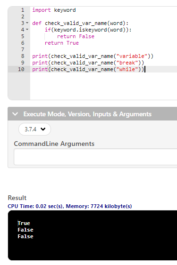This screenshot has width=177, height=265.
Task: Click the return False statement
Action: pos(76,36)
